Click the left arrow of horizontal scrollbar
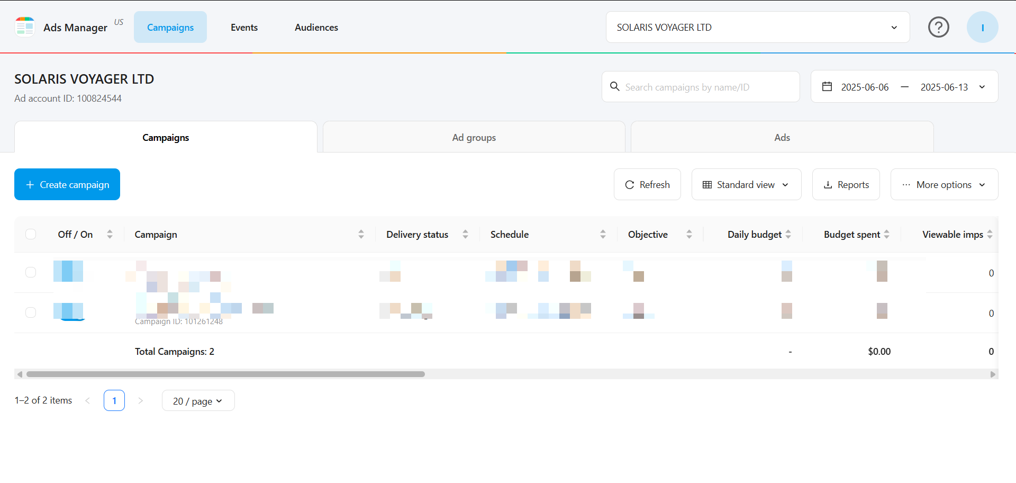Image resolution: width=1016 pixels, height=483 pixels. click(x=20, y=374)
